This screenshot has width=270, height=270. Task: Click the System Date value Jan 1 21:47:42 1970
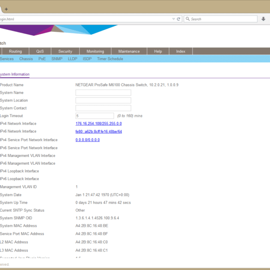pos(102,195)
